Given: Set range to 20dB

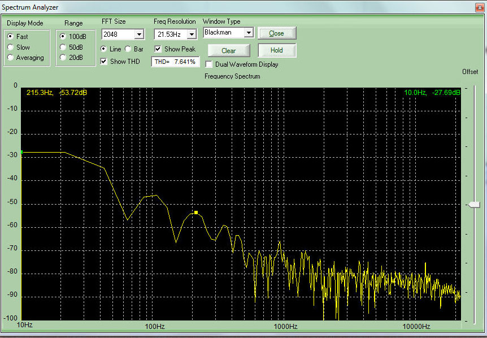Looking at the screenshot, I should click(63, 58).
